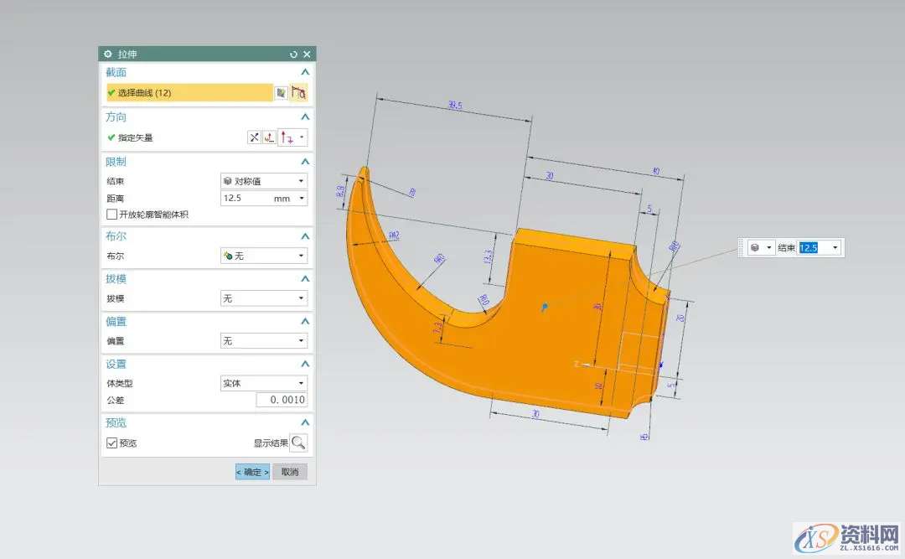Viewport: 905px width, 559px height.
Task: Open the 布尔 type dropdown
Action: (x=263, y=256)
